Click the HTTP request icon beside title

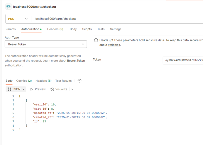point(8,7)
